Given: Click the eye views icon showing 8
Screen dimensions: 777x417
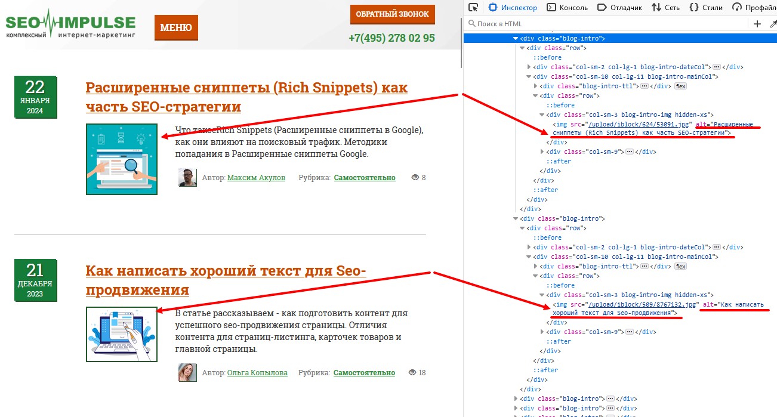Looking at the screenshot, I should tap(415, 178).
